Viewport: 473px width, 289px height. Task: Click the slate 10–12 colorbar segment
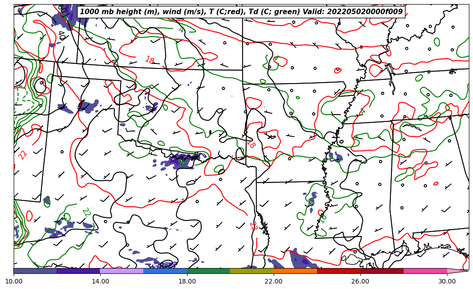(x=35, y=271)
